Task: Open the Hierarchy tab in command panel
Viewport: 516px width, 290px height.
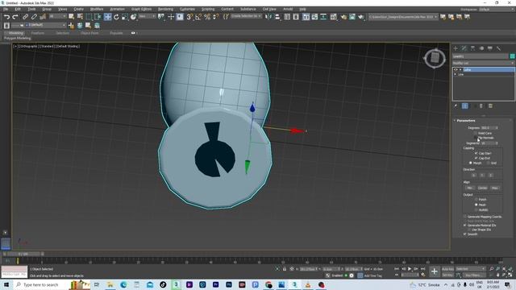Action: coord(472,48)
